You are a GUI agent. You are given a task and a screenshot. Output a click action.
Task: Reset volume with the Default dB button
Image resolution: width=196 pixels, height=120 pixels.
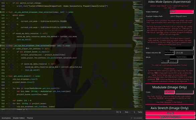point(169,53)
